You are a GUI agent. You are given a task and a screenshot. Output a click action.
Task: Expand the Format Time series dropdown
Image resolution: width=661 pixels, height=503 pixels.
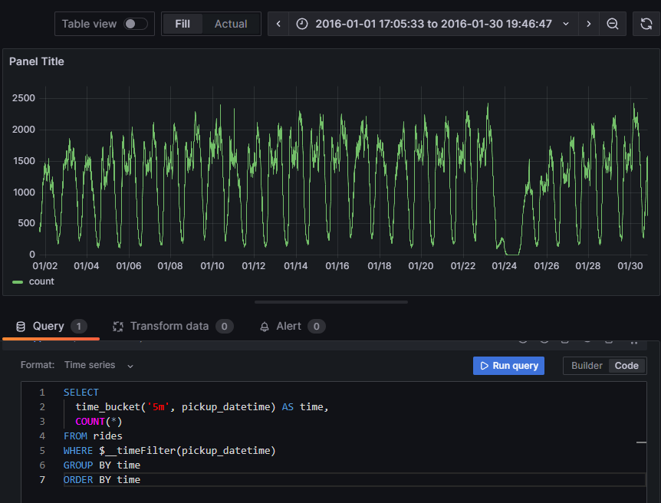pos(99,366)
